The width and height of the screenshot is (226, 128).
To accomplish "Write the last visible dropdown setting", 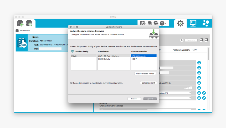I will coord(204,98).
